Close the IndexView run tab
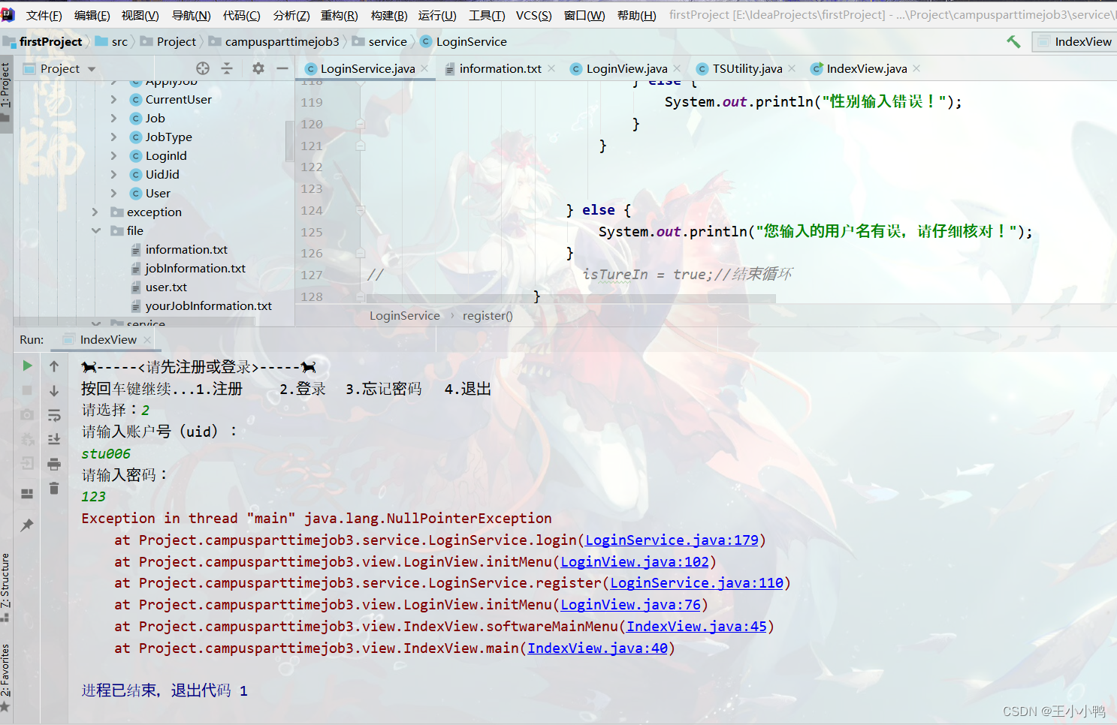Screen dimensions: 1117x725 click(147, 340)
